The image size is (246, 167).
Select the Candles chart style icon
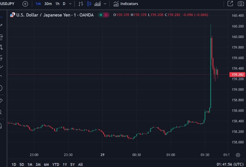tap(89, 4)
